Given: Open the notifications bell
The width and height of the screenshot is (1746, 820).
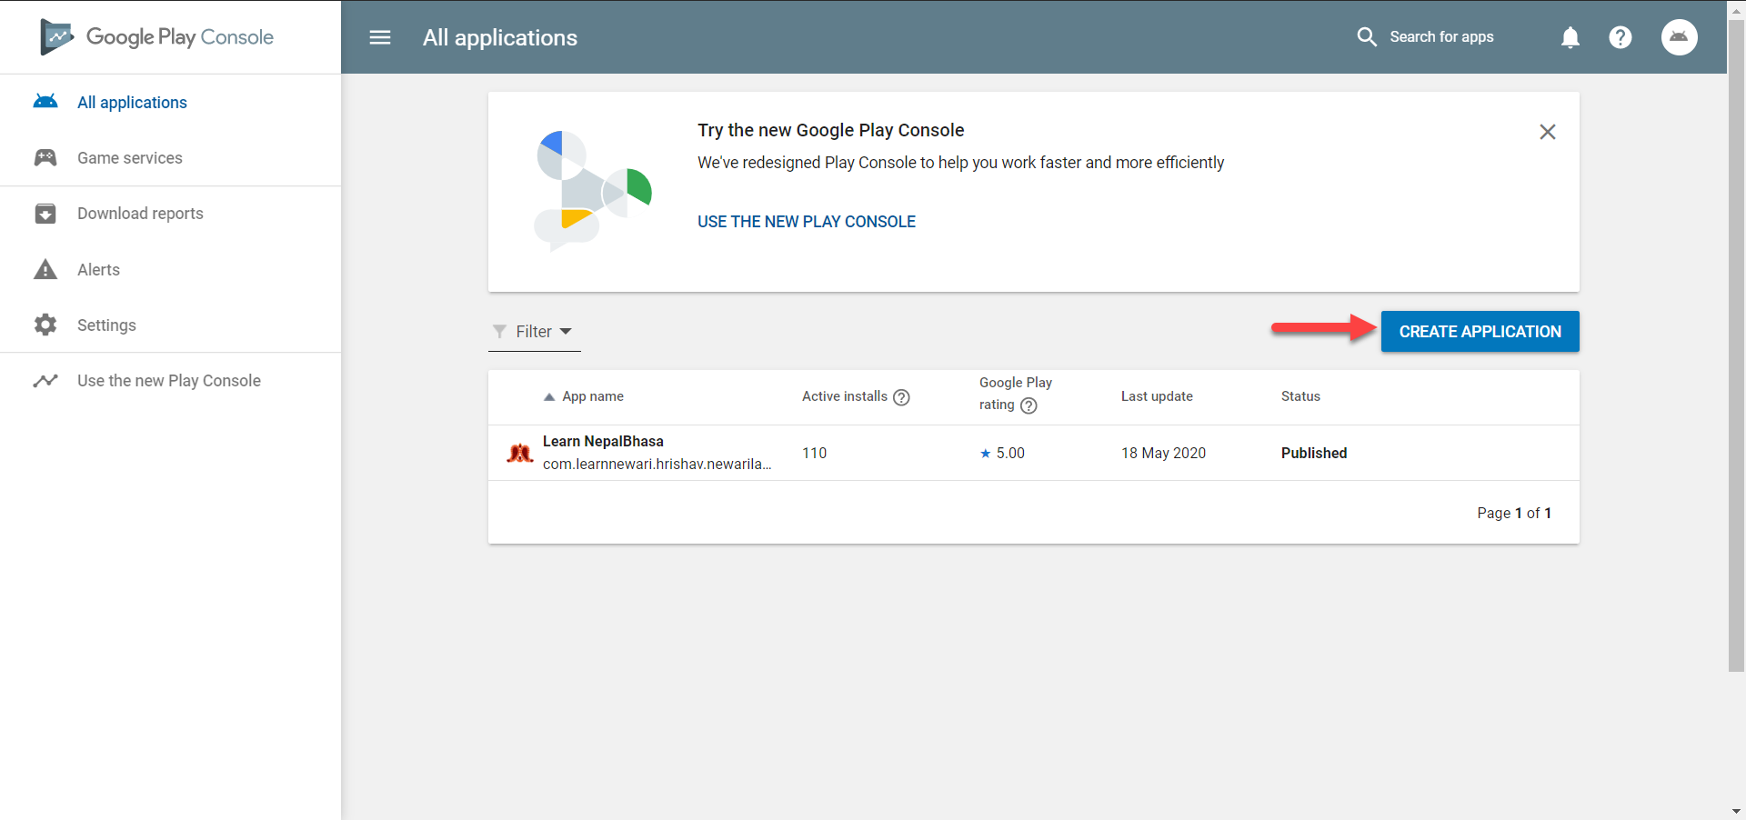Looking at the screenshot, I should tap(1570, 37).
